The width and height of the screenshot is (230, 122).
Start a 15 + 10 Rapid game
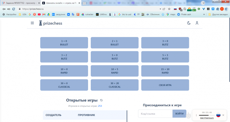[x=165, y=71]
